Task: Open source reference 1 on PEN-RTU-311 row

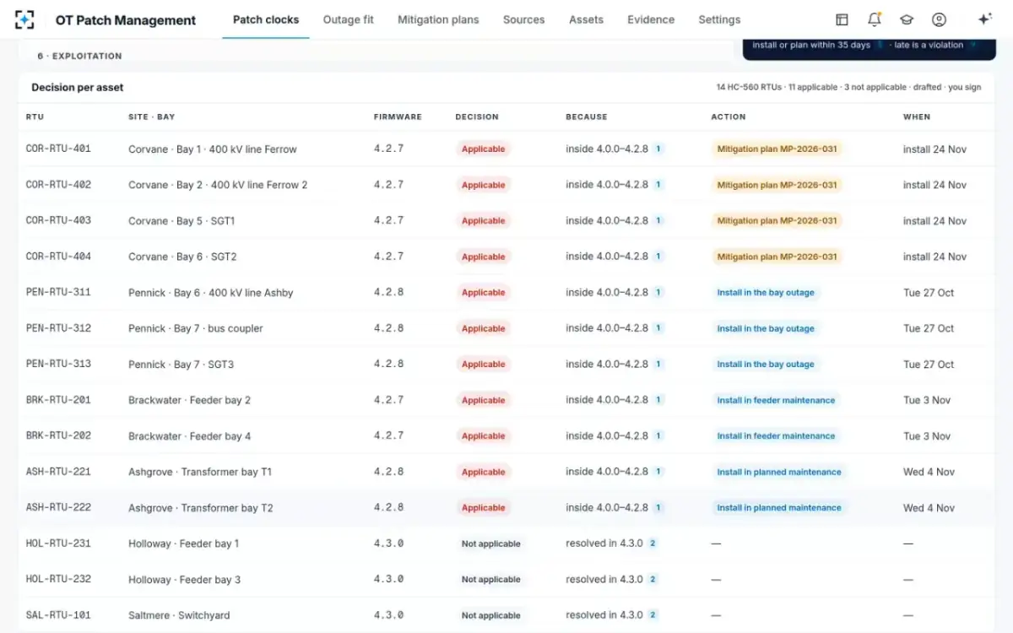Action: [x=658, y=293]
